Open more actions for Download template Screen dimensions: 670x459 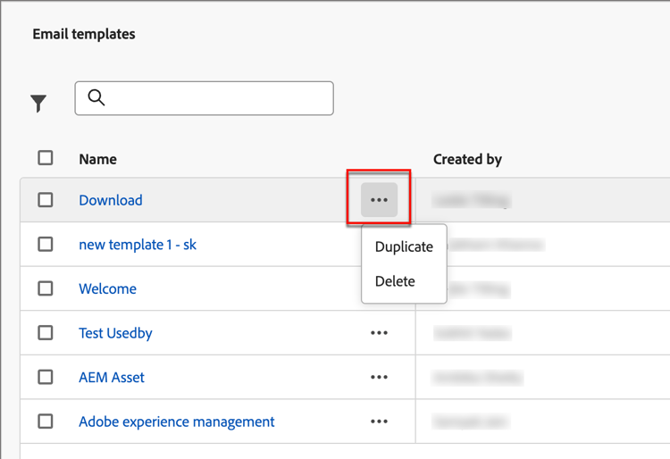379,200
